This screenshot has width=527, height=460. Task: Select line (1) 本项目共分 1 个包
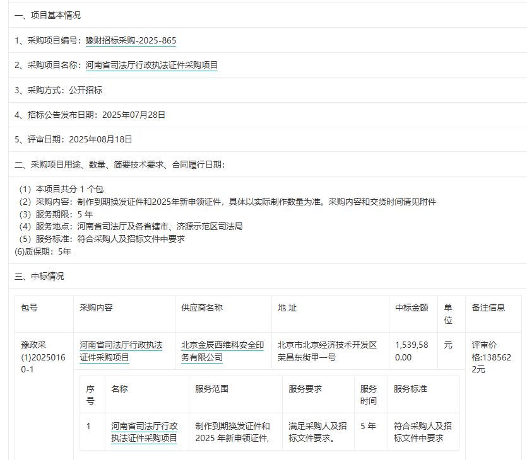(61, 189)
